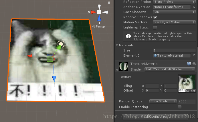
Task: Click the Texture property label
Action: coord(125,77)
